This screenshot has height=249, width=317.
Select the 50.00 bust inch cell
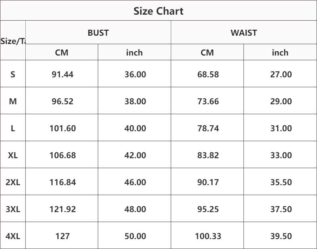[x=135, y=236]
